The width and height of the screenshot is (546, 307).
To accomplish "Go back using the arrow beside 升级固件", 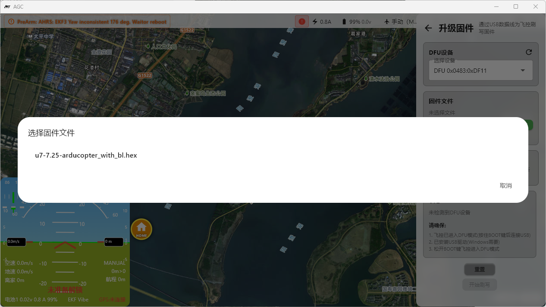I will tap(428, 28).
